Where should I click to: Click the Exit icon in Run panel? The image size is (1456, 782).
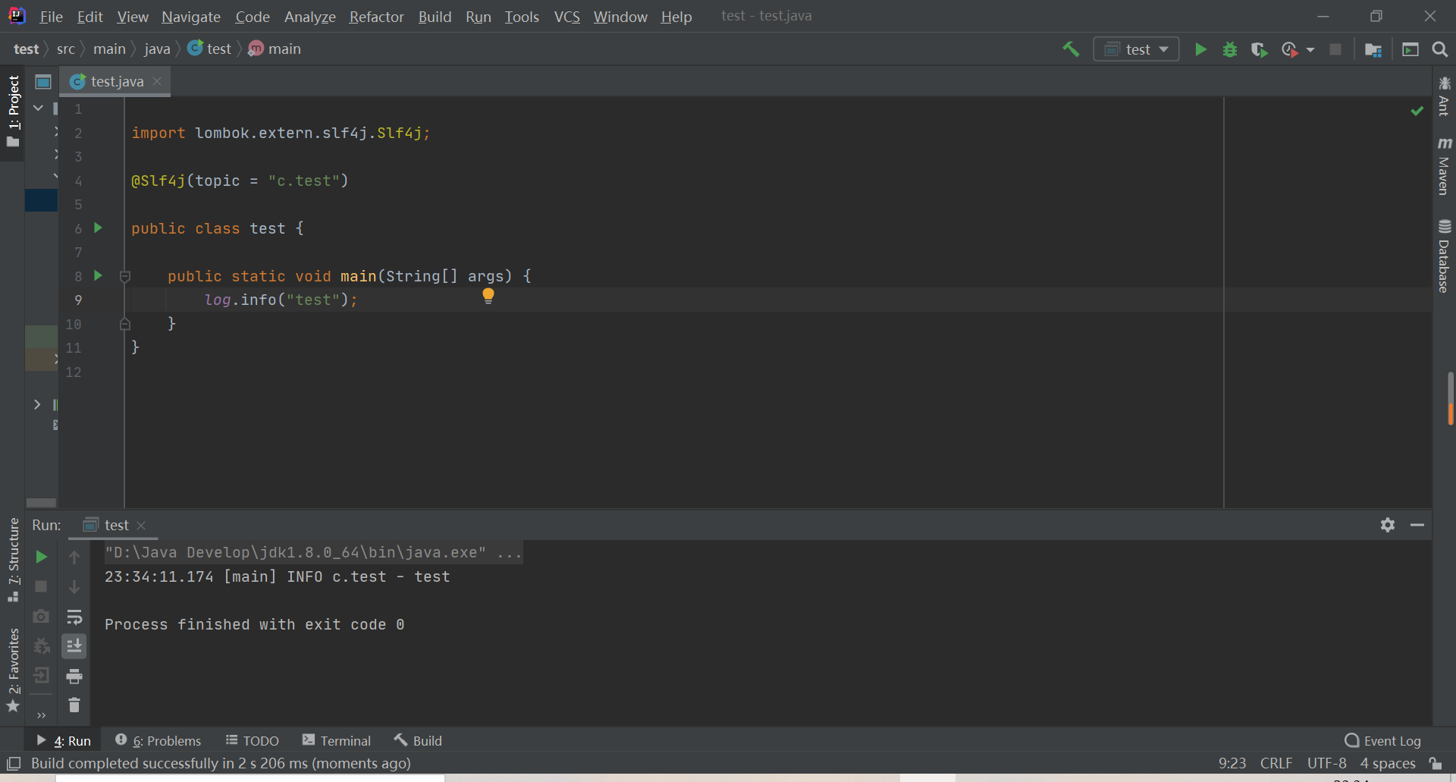(x=41, y=675)
